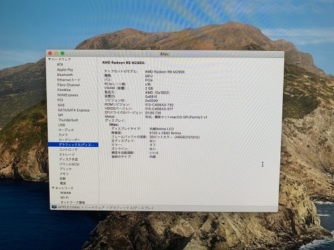The width and height of the screenshot is (334, 250).
Task: Click ハードウェア in the bottom path bar
Action: pyautogui.click(x=95, y=208)
